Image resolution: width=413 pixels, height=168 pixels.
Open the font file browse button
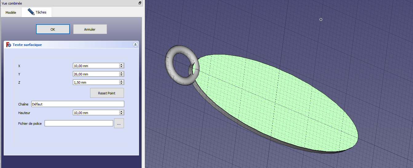coord(119,123)
